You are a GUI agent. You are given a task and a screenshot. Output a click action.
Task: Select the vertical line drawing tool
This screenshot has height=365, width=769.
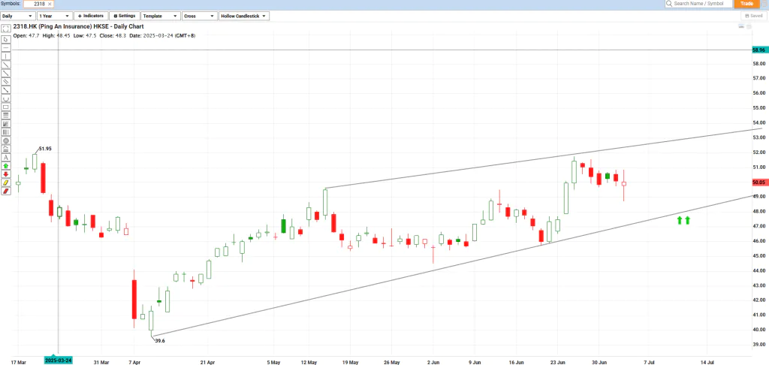pyautogui.click(x=6, y=56)
